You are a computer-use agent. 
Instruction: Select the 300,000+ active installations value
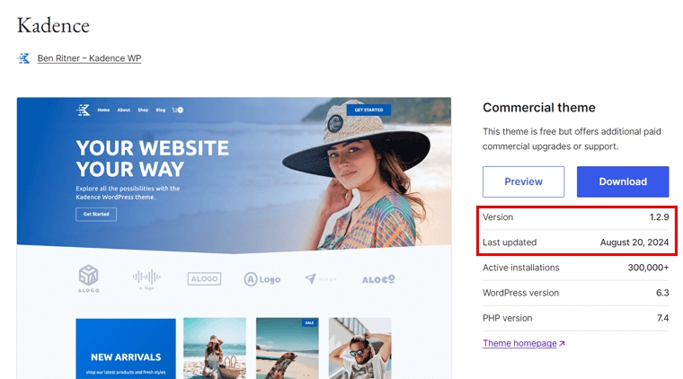pyautogui.click(x=648, y=268)
